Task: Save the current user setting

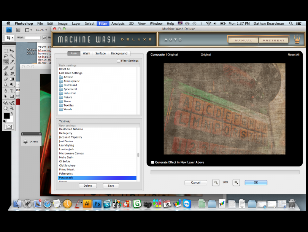Action: (x=111, y=186)
